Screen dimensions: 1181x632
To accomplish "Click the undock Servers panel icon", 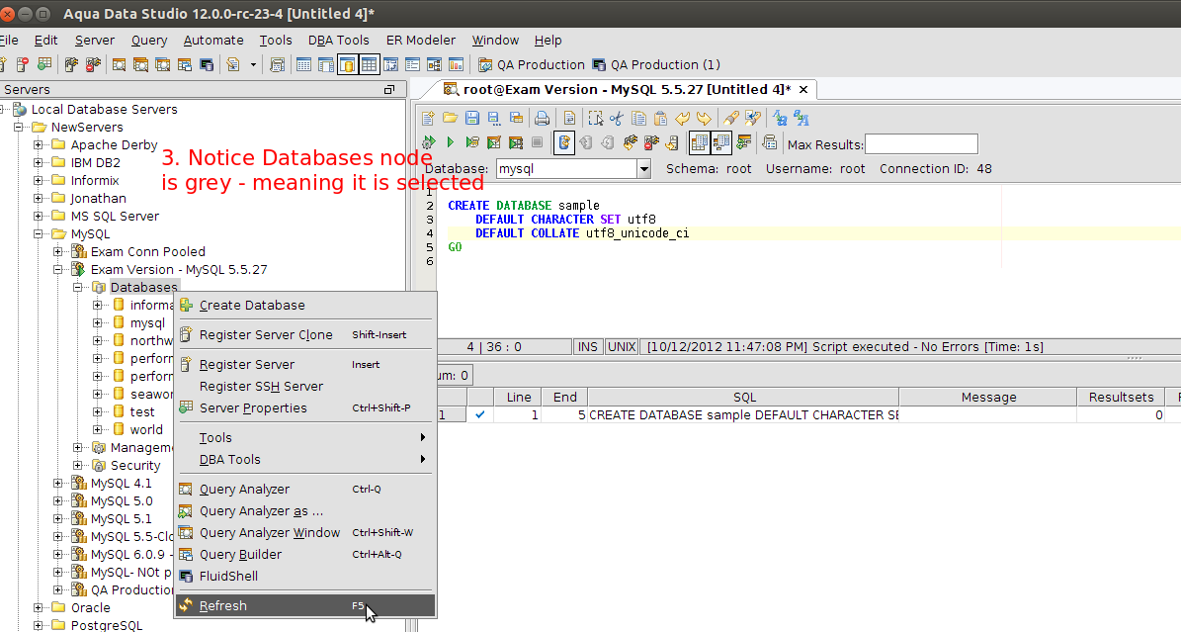I will (x=389, y=90).
